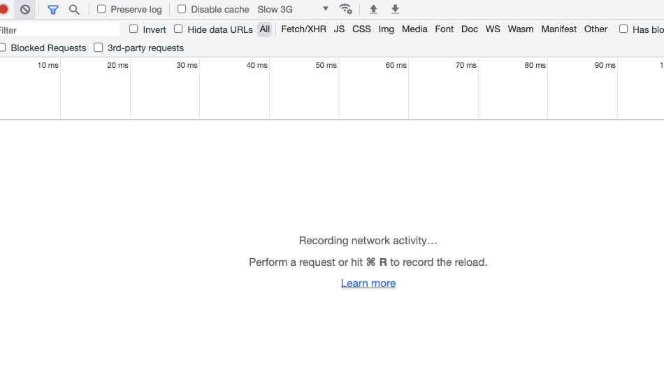The height and width of the screenshot is (382, 664).
Task: Export HAR file with download arrow
Action: pos(395,9)
